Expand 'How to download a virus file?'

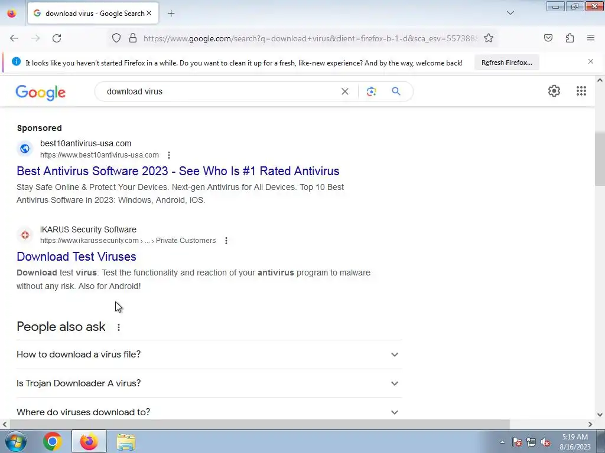209,354
